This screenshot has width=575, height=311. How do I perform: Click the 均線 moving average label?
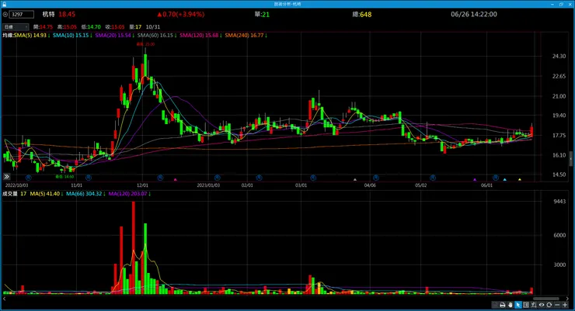8,36
